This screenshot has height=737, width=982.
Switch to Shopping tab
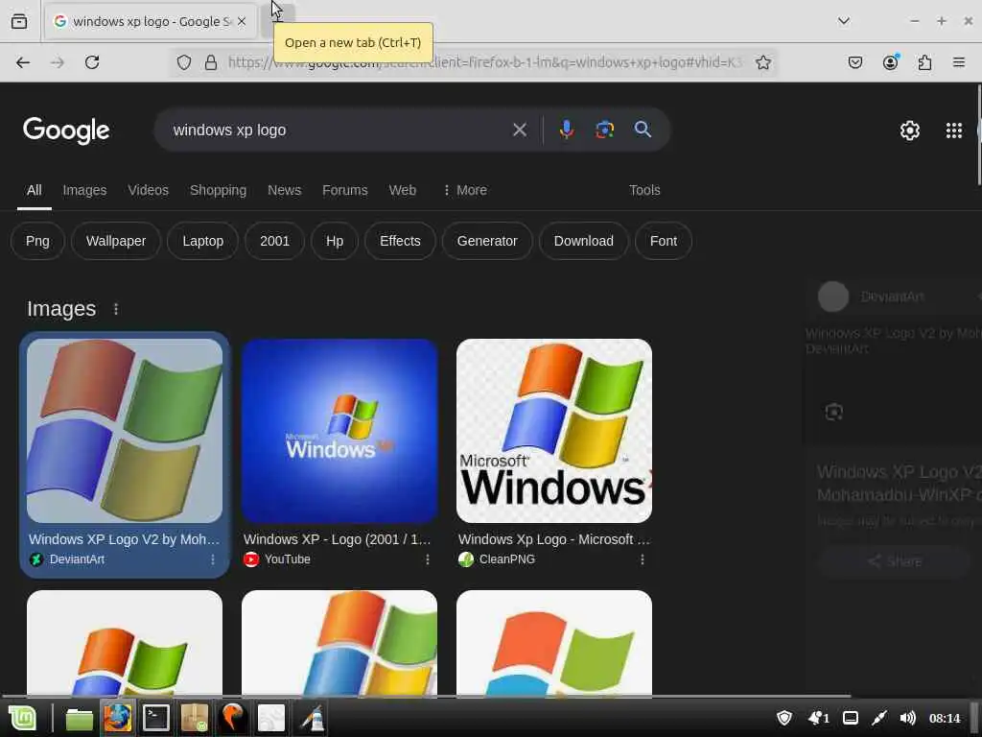(218, 190)
